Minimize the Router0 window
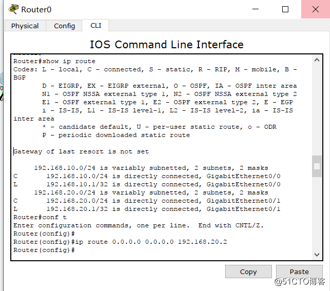 point(255,9)
